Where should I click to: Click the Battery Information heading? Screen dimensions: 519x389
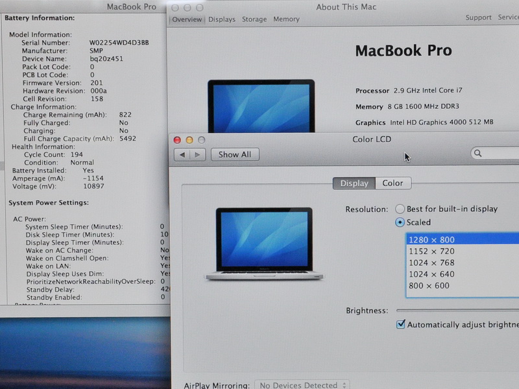click(x=40, y=18)
